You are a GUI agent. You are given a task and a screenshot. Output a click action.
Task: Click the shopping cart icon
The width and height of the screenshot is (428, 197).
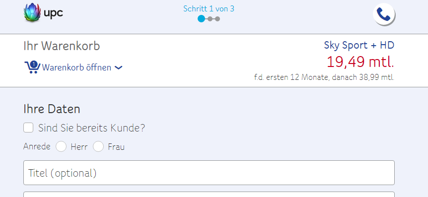32,67
